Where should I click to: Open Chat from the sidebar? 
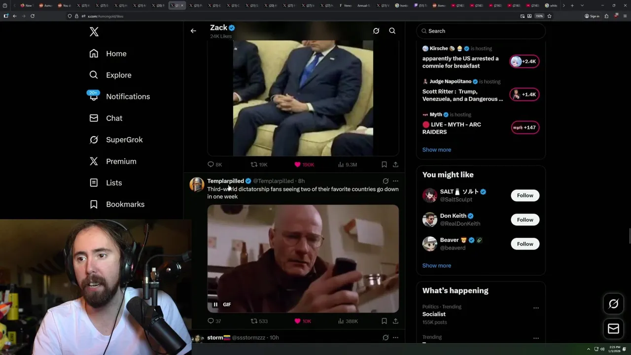tap(106, 118)
